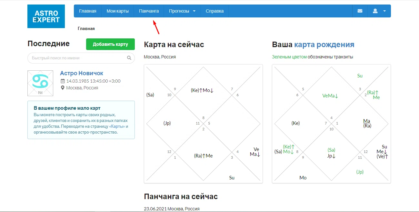Screen dimensions: 419x212
Task: Open the Мои карты menu item
Action: click(117, 11)
